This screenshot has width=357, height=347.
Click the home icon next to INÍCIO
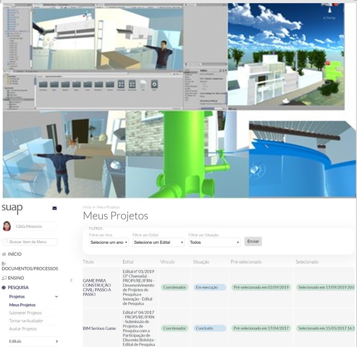[4, 254]
